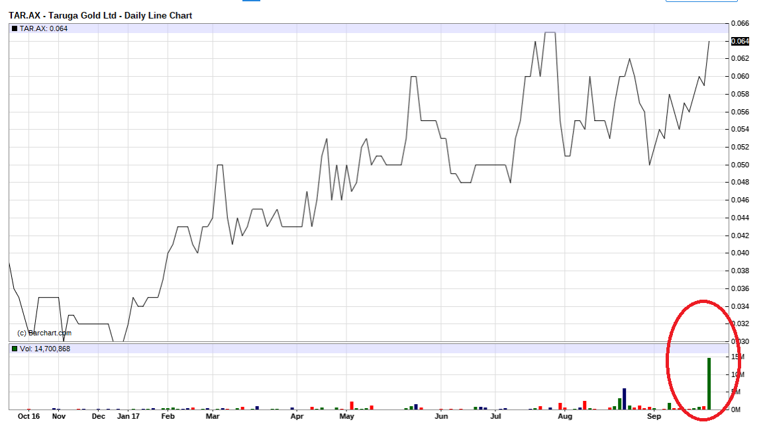Click the 0M volume axis label

pyautogui.click(x=736, y=409)
